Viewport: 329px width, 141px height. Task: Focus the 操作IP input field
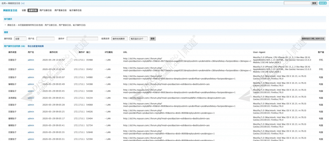[x=82, y=39]
